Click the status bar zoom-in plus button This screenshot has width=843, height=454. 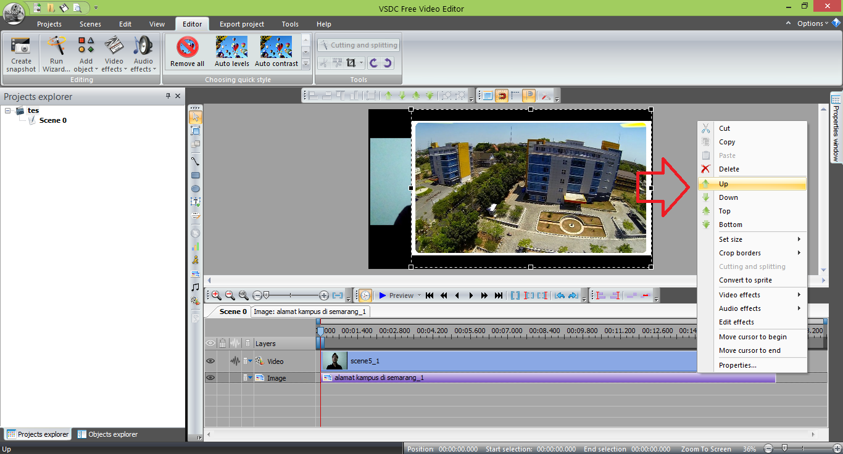(x=836, y=448)
